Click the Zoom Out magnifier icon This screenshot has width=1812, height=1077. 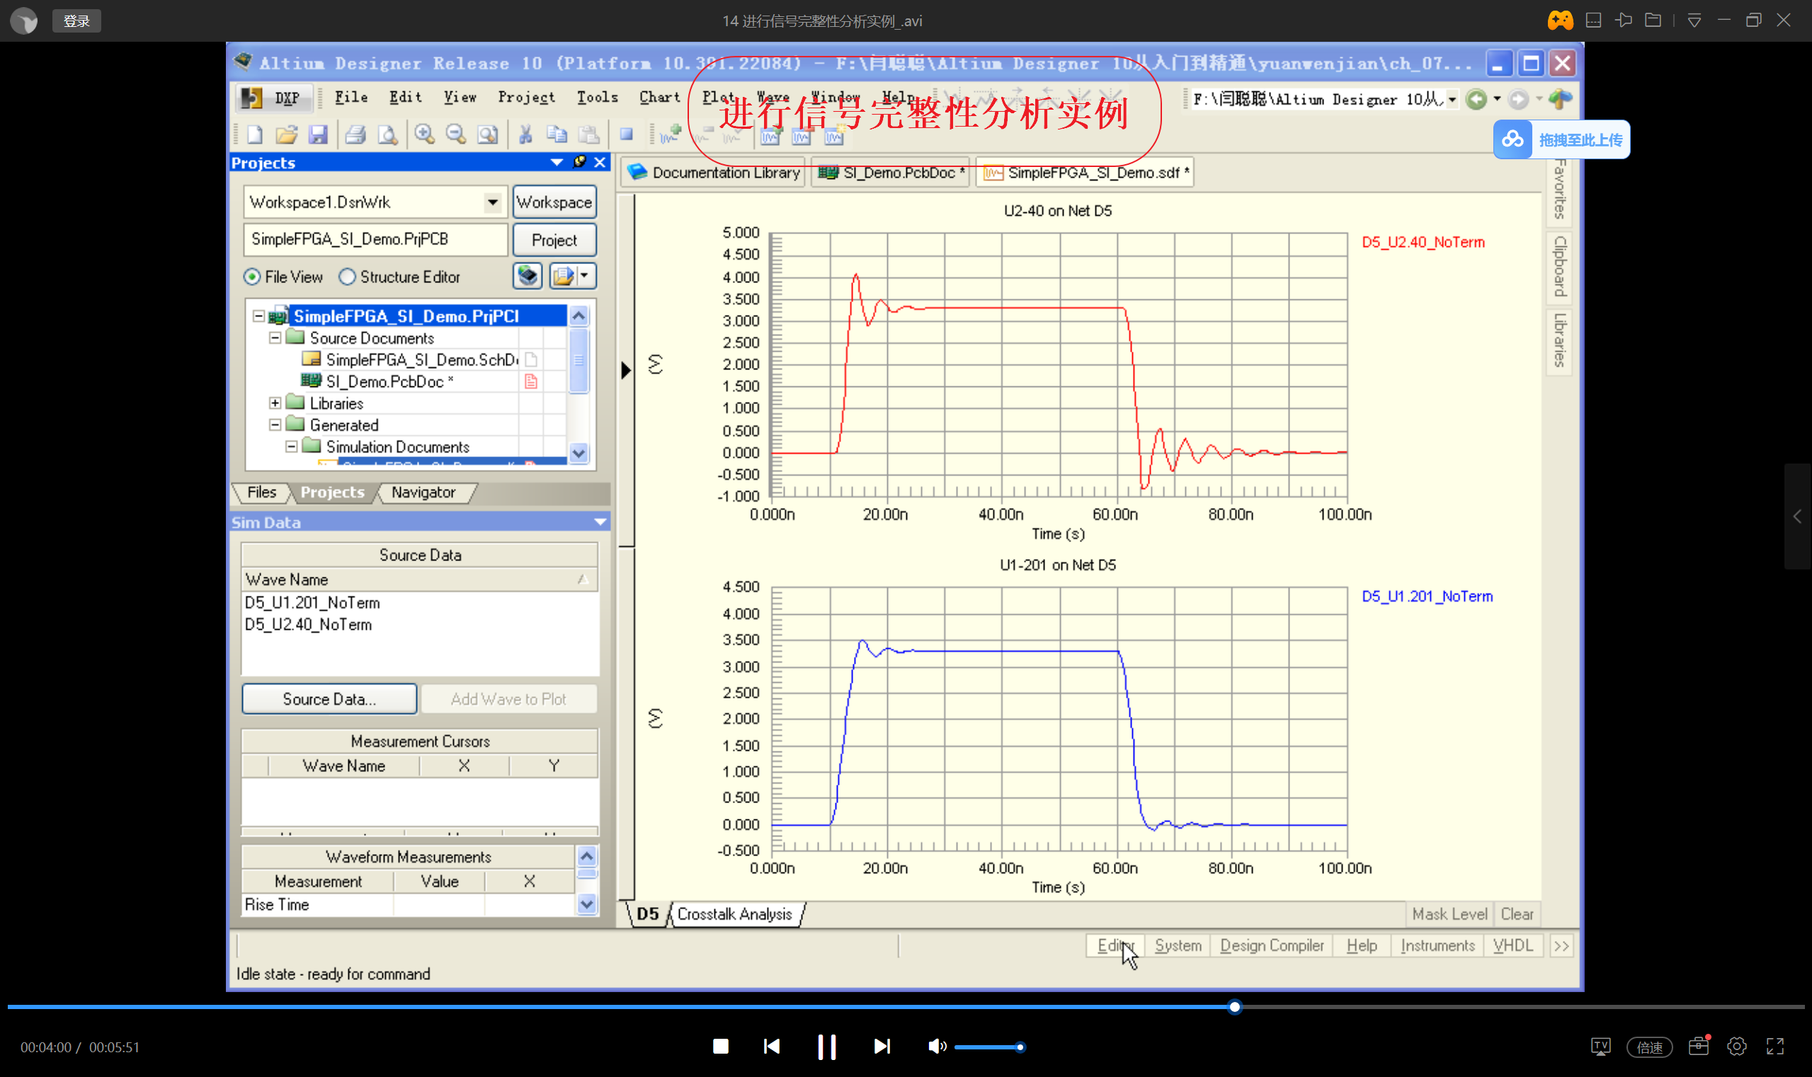click(x=456, y=135)
